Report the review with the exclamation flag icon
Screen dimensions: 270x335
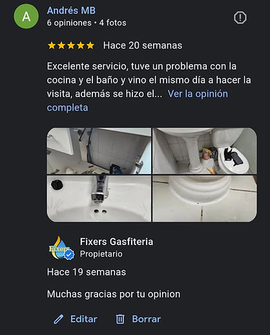click(x=240, y=17)
